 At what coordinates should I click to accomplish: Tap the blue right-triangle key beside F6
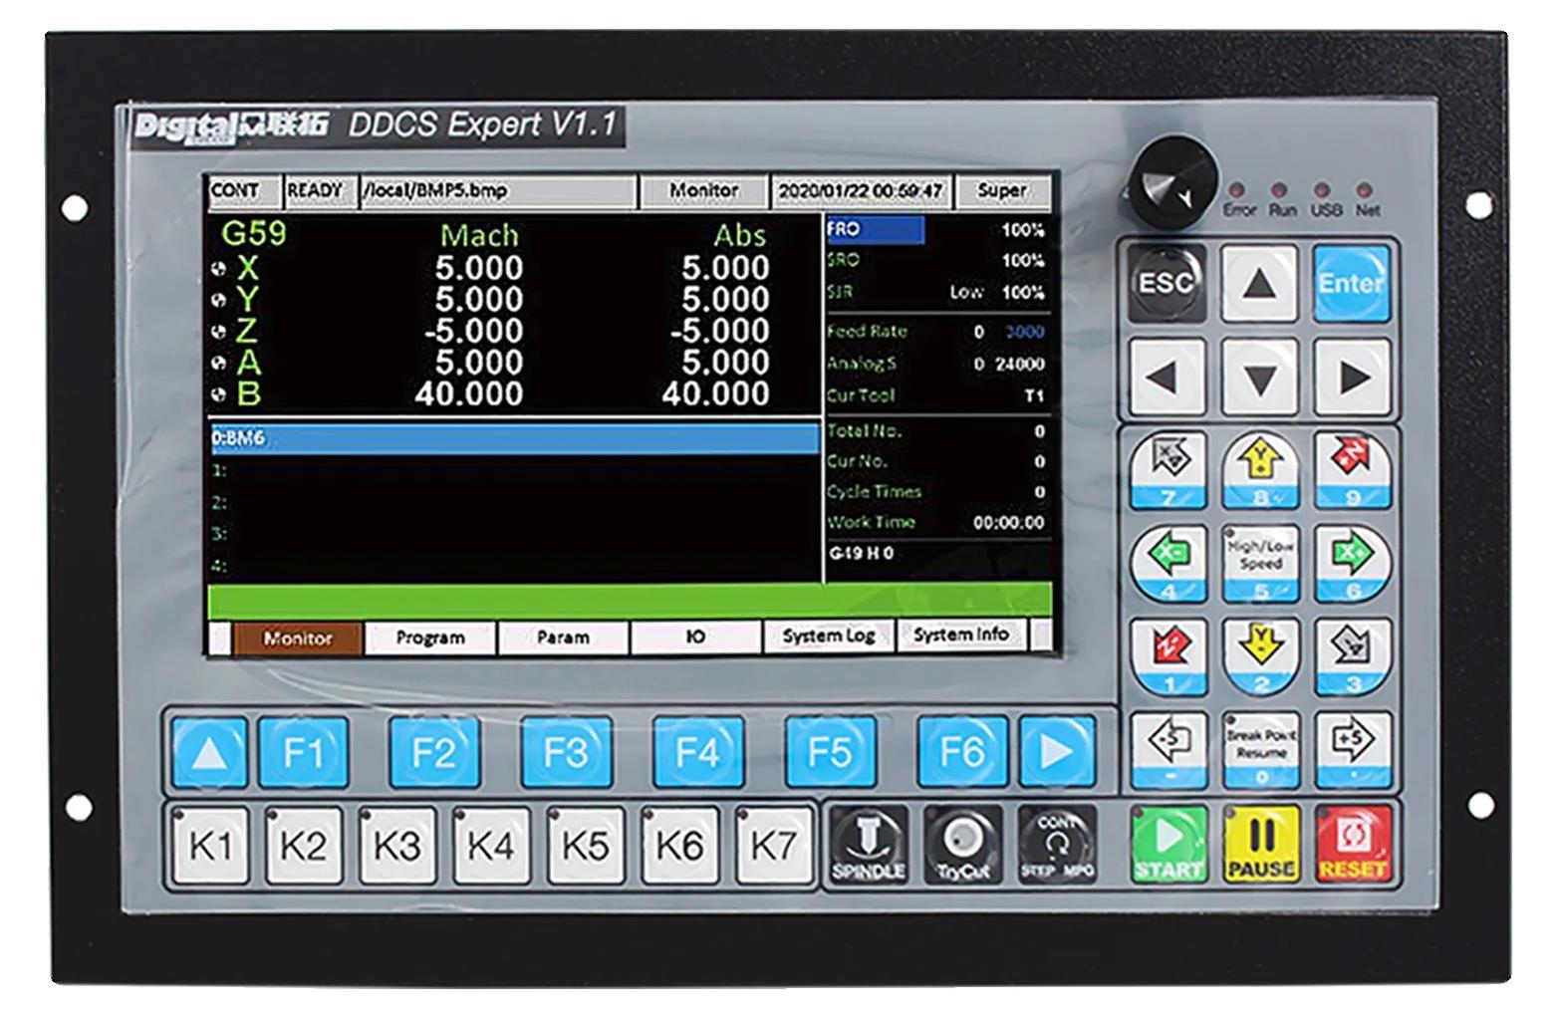[1056, 751]
